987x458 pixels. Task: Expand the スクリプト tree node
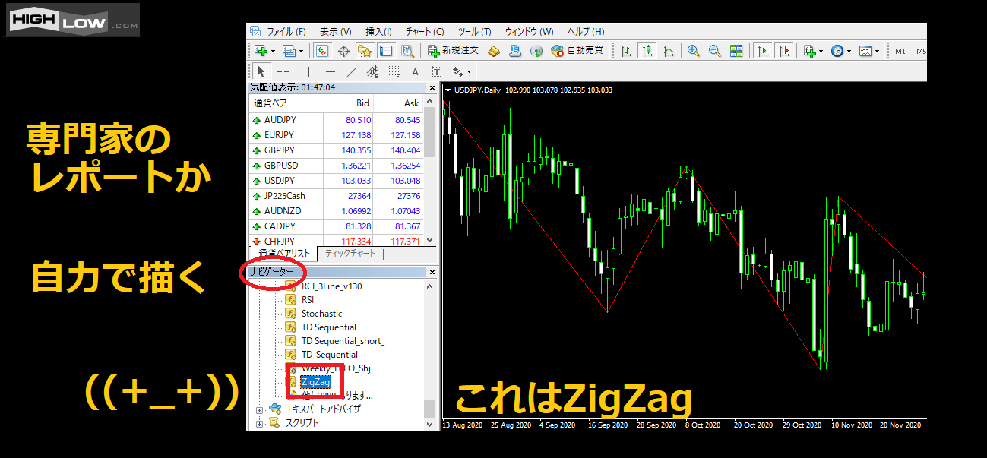pos(260,423)
